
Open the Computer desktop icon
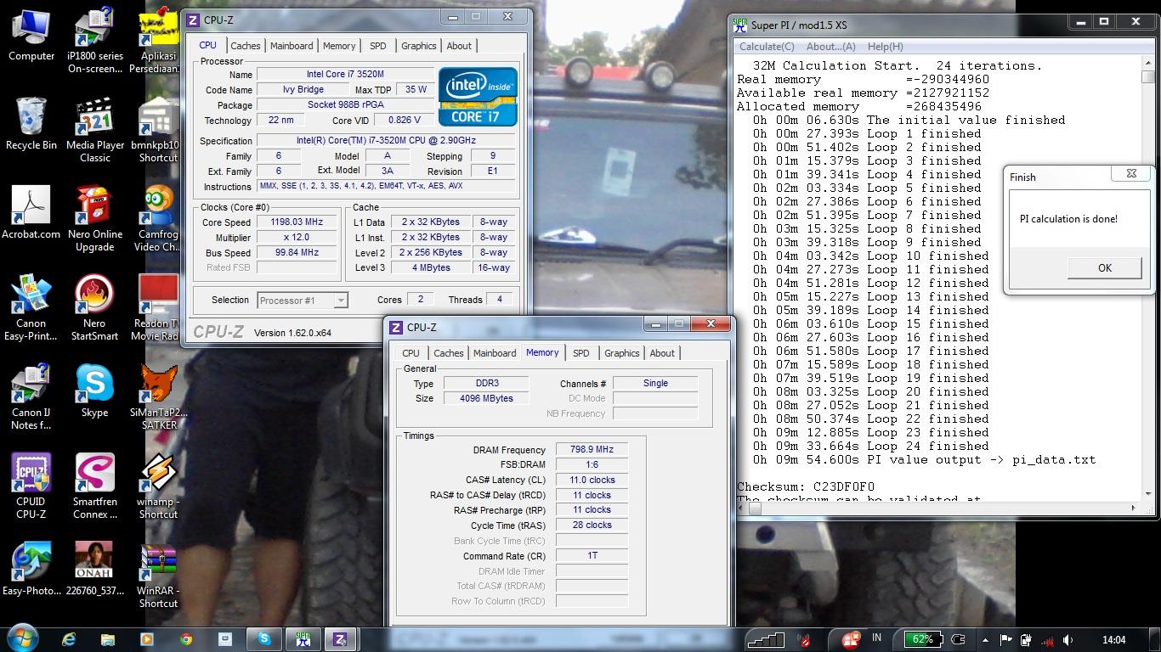[31, 36]
